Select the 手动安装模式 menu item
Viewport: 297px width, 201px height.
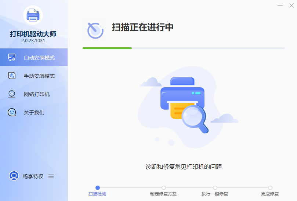pyautogui.click(x=39, y=76)
